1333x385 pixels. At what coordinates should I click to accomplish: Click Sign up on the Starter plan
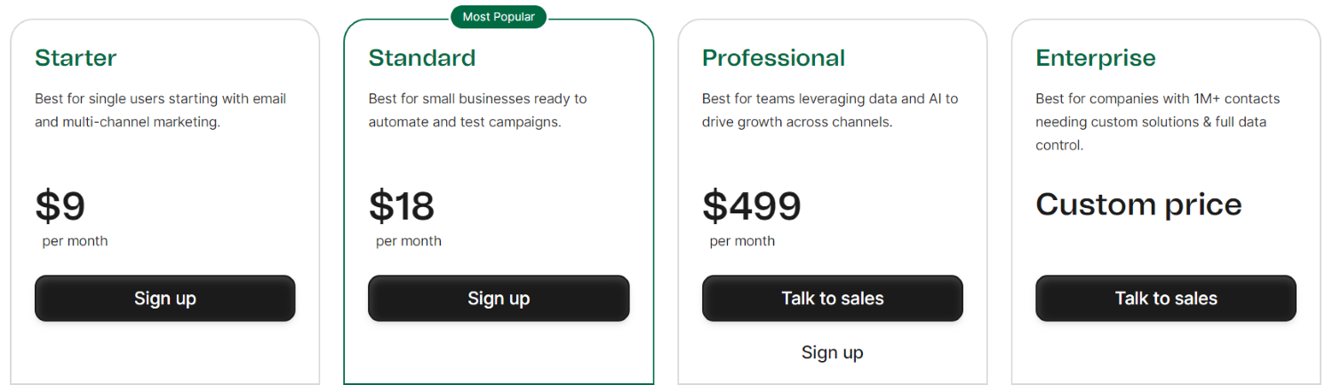point(164,299)
